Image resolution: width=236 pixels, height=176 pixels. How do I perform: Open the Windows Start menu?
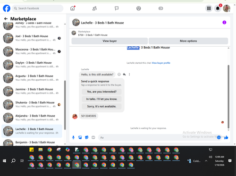(x=4, y=161)
